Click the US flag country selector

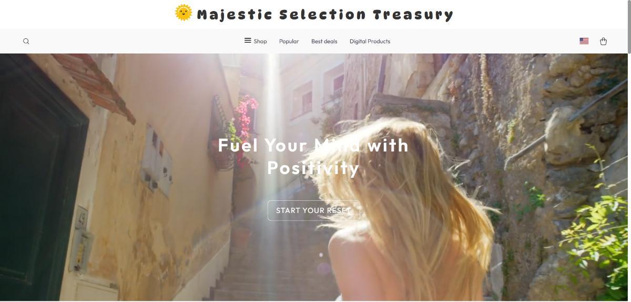(584, 41)
